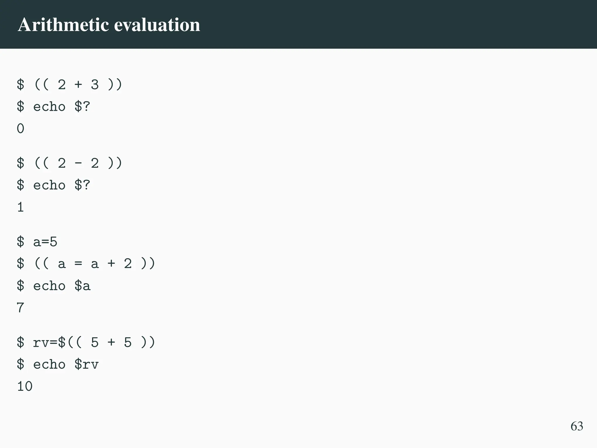
Task: Click the plus sign in "2 + 3"
Action: pyautogui.click(x=78, y=85)
